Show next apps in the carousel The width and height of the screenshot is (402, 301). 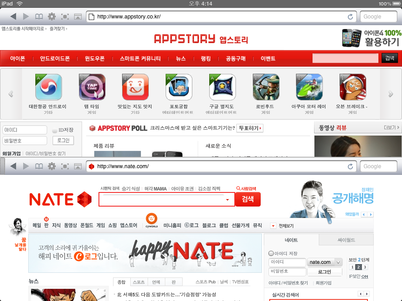[x=391, y=94]
